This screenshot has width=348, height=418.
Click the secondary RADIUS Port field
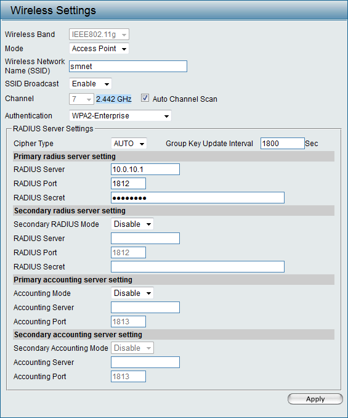(x=128, y=252)
